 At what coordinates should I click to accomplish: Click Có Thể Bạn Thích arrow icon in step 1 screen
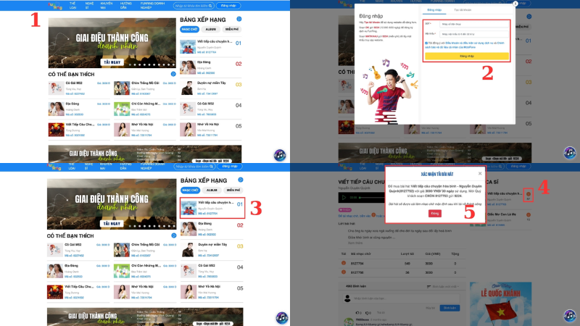173,74
